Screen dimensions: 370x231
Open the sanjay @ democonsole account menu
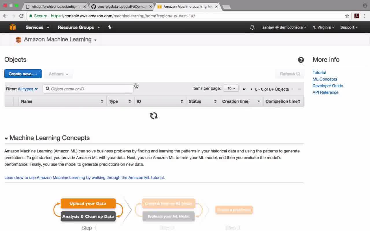click(284, 27)
